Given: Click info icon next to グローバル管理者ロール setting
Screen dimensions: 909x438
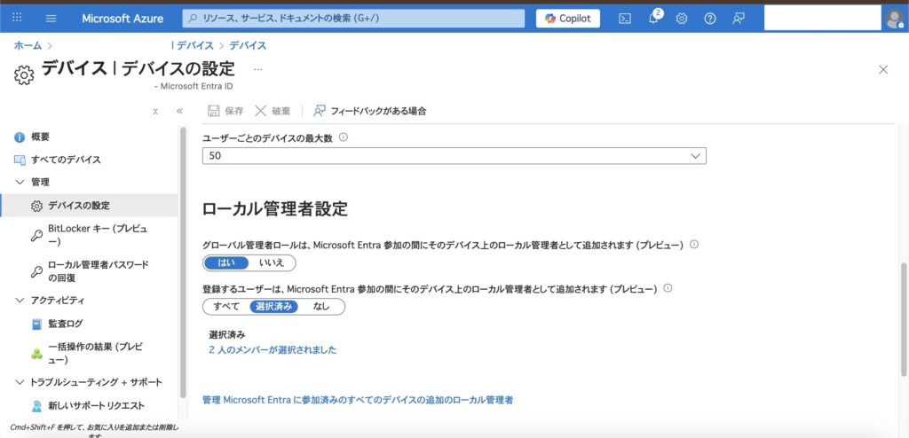Looking at the screenshot, I should (x=694, y=245).
